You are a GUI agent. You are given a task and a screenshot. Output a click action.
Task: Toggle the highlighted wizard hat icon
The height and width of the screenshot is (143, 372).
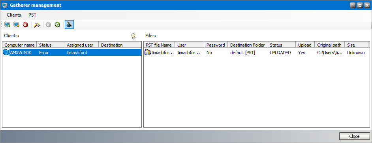click(69, 24)
